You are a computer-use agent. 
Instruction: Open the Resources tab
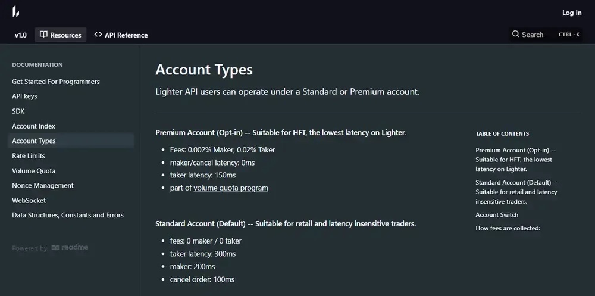point(60,35)
